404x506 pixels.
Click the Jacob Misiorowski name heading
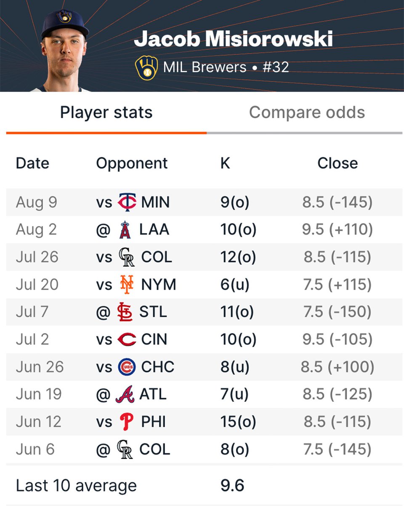(233, 39)
